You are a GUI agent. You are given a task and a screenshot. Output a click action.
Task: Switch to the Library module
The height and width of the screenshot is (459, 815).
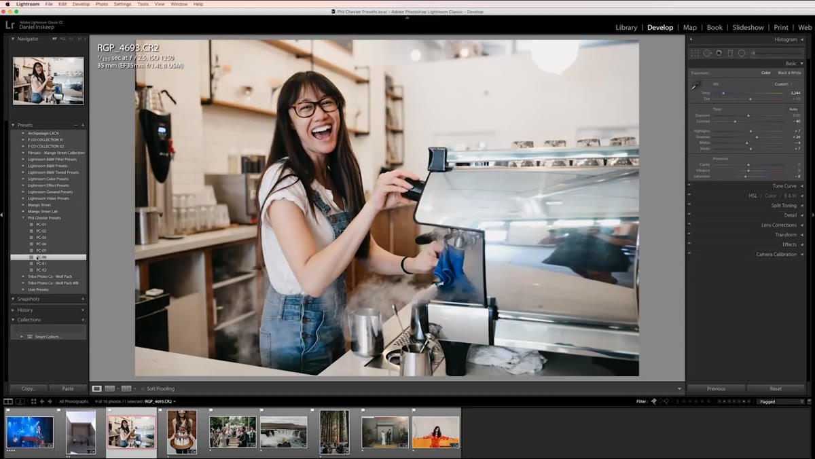(626, 27)
